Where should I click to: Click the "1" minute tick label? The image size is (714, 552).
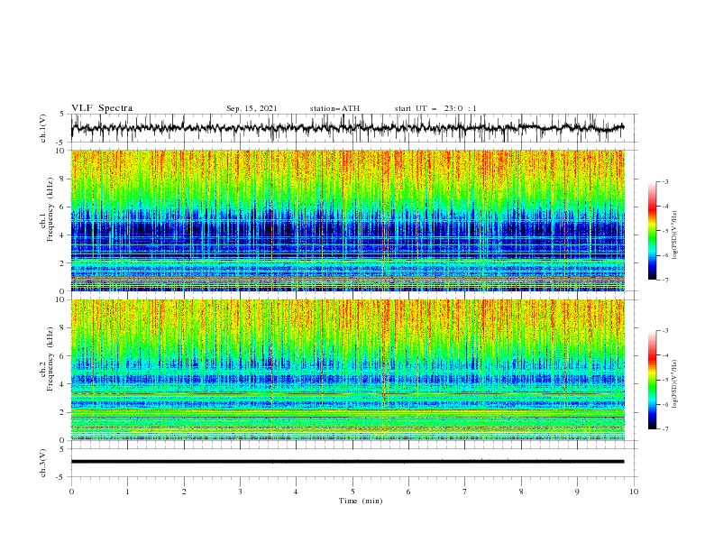tap(127, 492)
